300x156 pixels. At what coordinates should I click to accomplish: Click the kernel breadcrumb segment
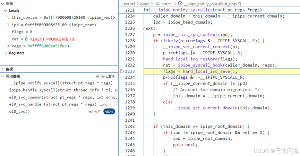coord(129,3)
